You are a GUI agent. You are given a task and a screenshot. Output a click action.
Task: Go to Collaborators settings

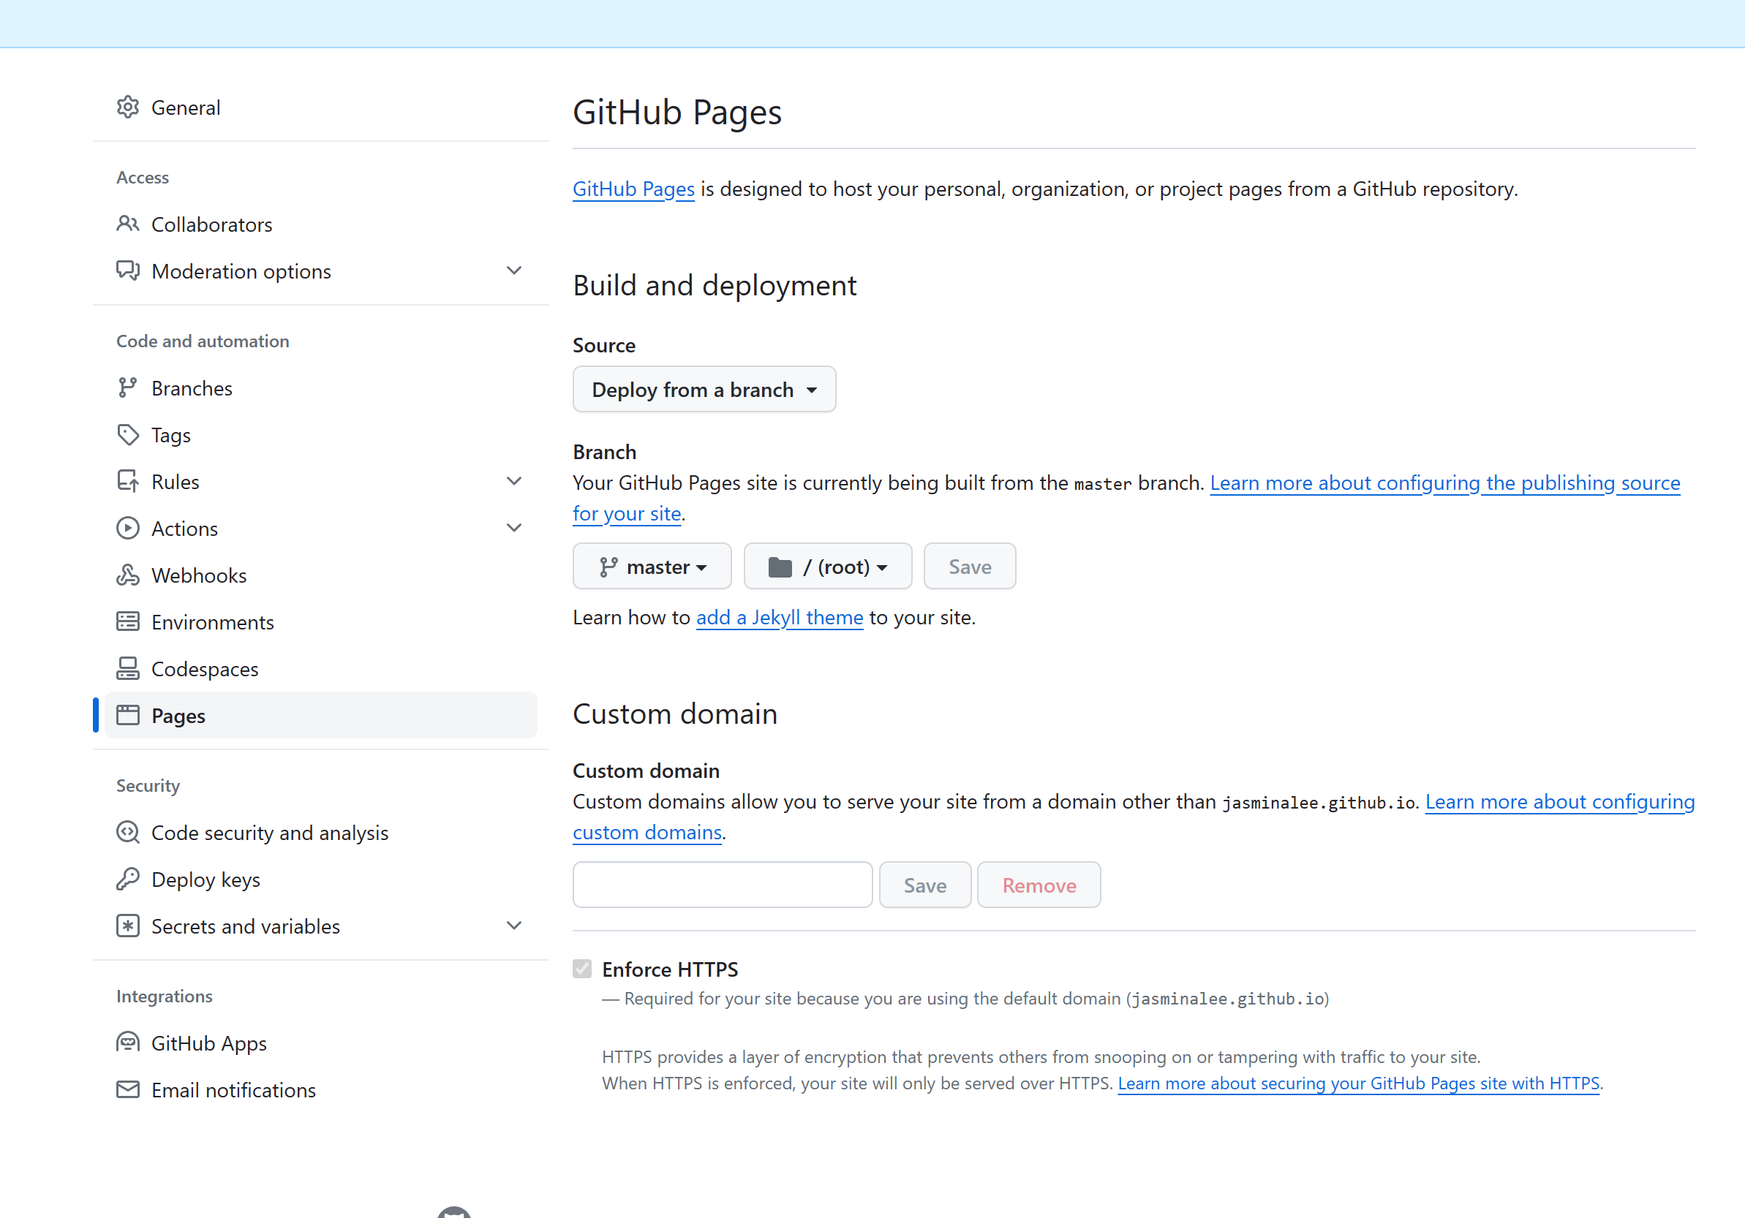(x=321, y=224)
